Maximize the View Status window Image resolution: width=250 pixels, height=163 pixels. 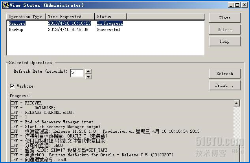pyautogui.click(x=237, y=5)
